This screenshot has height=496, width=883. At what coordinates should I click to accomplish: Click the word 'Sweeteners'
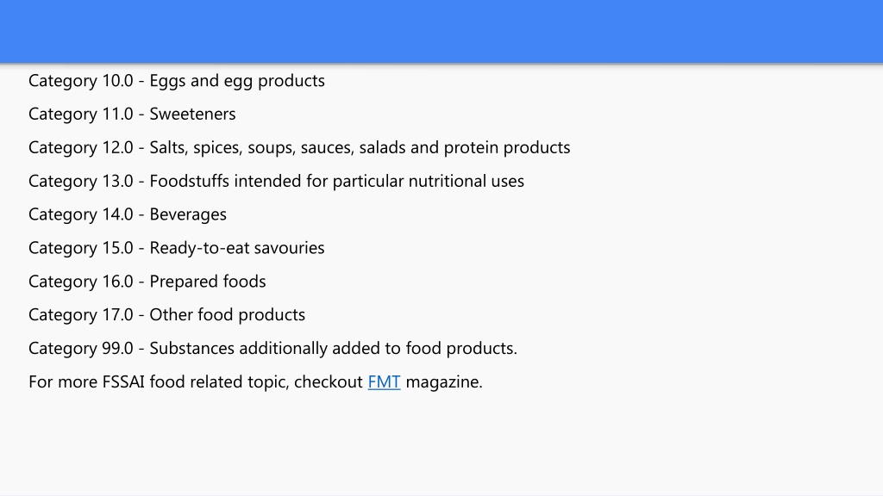[x=192, y=115]
